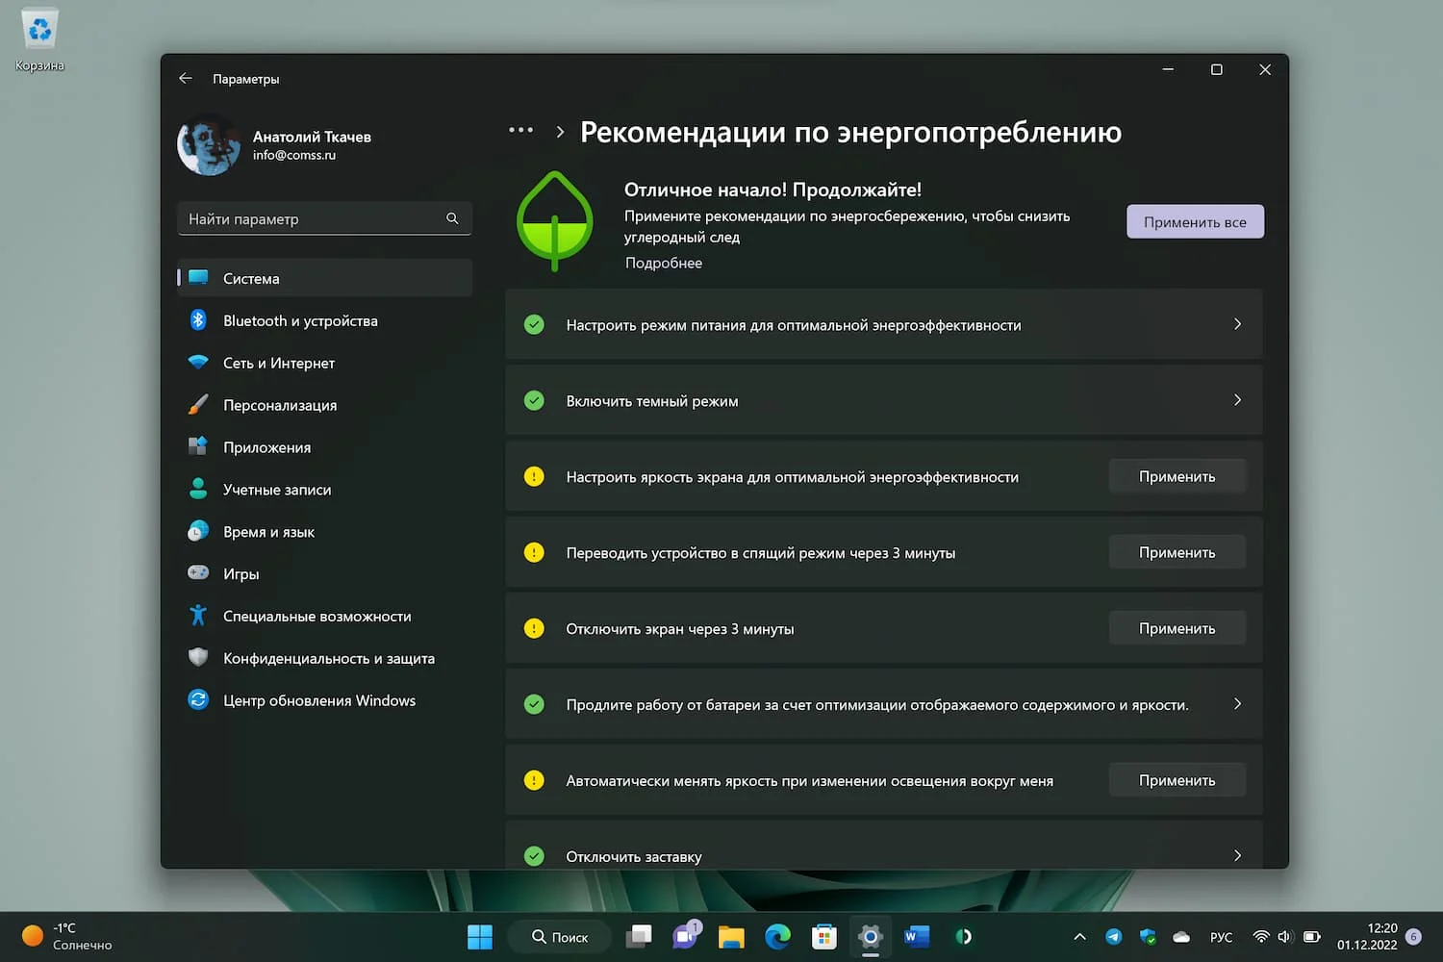Click the Персонализация brush icon
Screen dimensions: 1443x962
198,405
